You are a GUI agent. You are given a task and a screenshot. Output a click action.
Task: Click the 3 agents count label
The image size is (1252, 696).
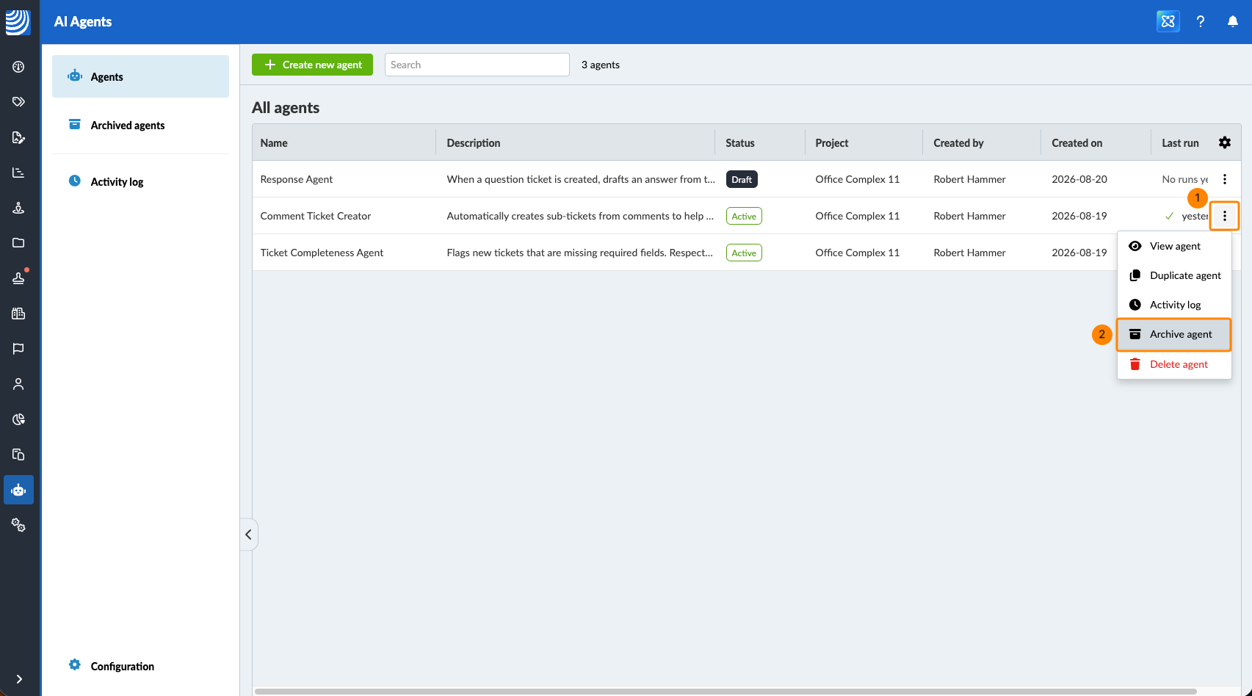tap(601, 65)
